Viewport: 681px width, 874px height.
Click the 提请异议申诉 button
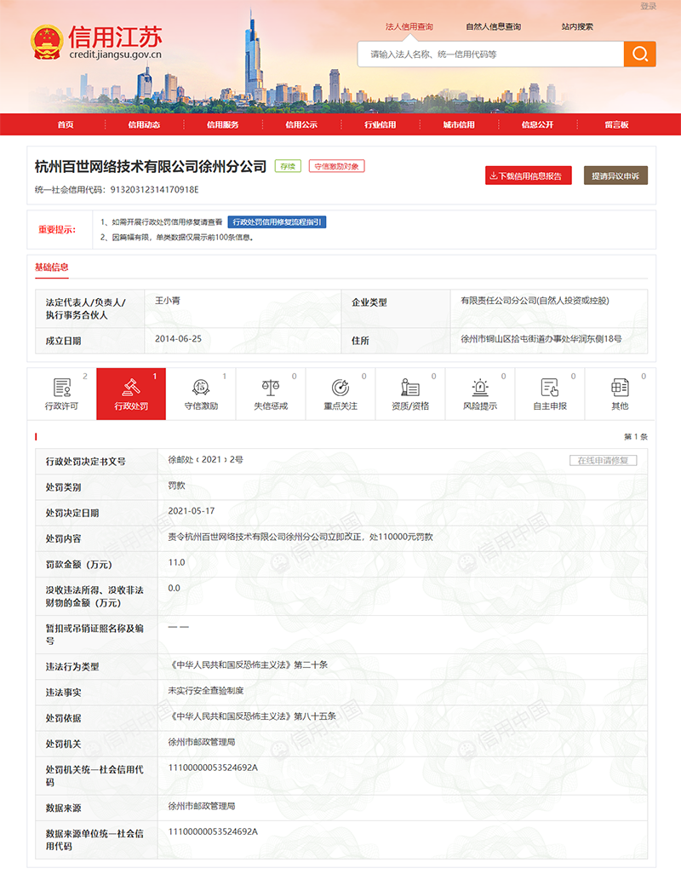(x=615, y=175)
